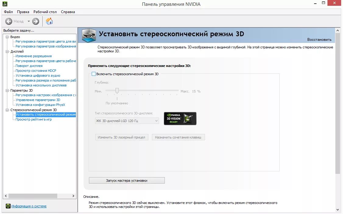The height and width of the screenshot is (214, 343).
Task: Open the Справка menu
Action: (x=68, y=12)
